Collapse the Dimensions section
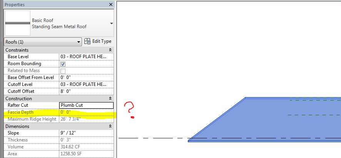 [x=110, y=126]
